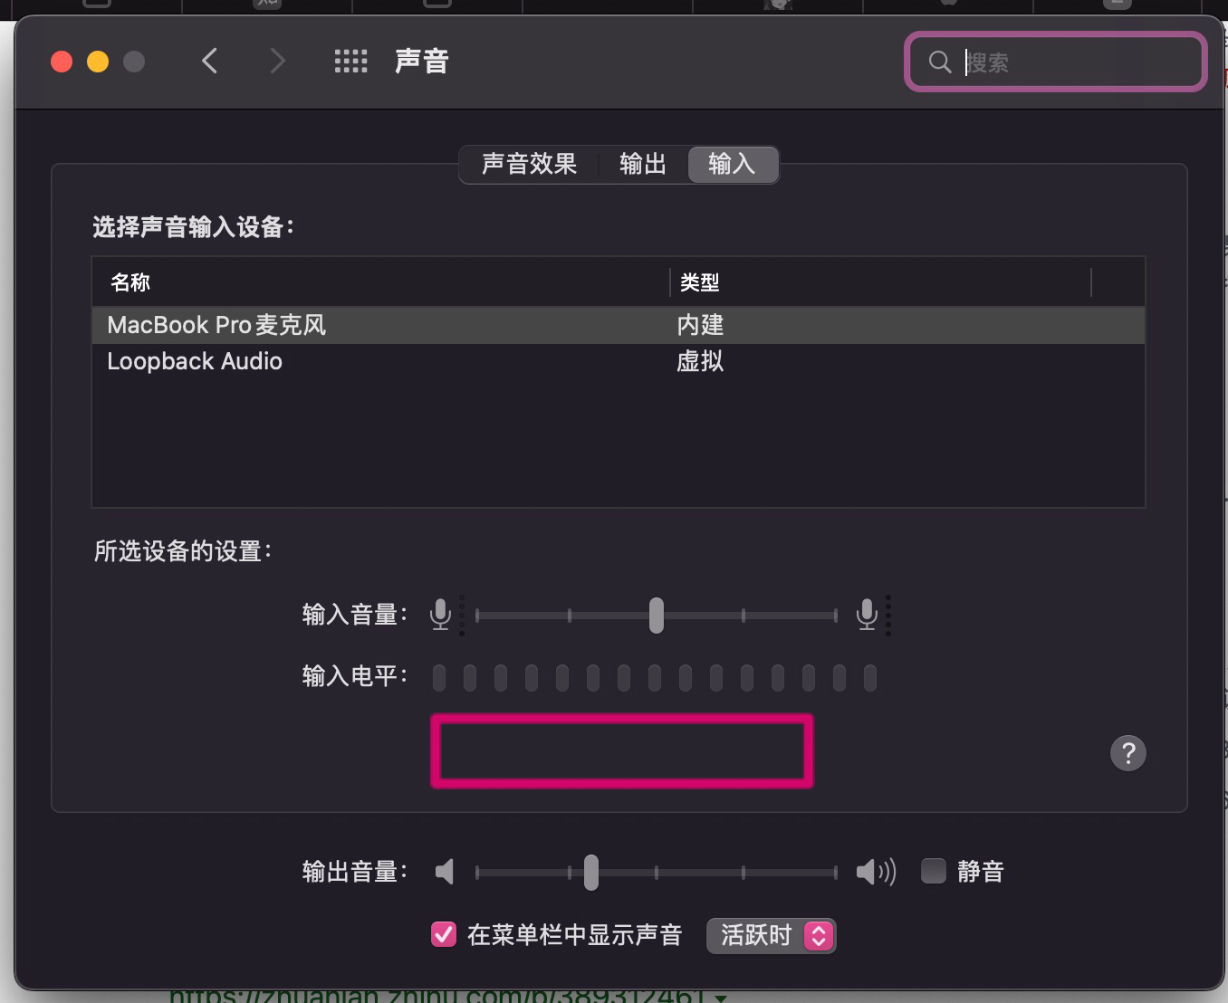Switch to the 输出 tab
This screenshot has height=1003, width=1228.
click(x=642, y=164)
